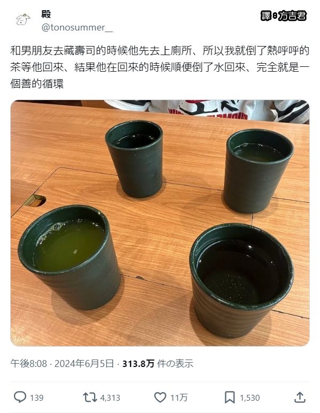This screenshot has width=320, height=413.
Task: Click the 午後8:08 · 2024年6月5日 timestamp
Action: (62, 363)
